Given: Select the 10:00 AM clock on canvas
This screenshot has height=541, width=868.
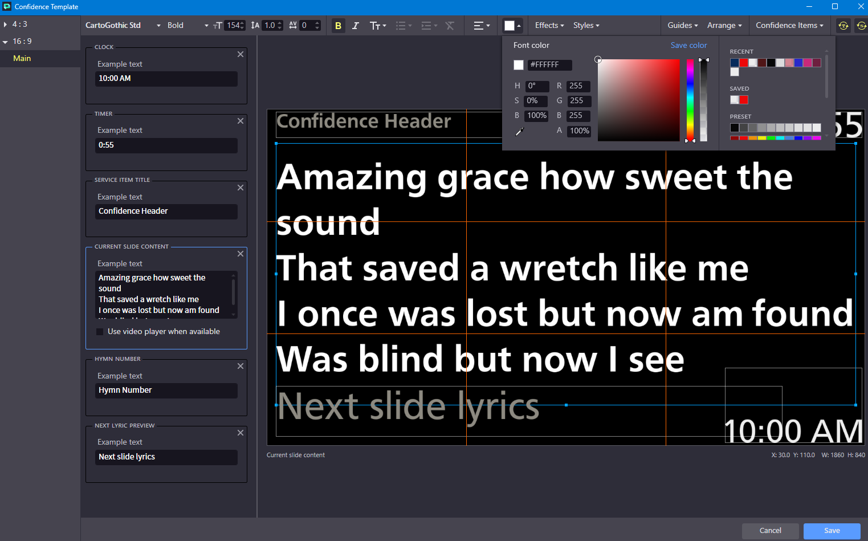Looking at the screenshot, I should [793, 432].
